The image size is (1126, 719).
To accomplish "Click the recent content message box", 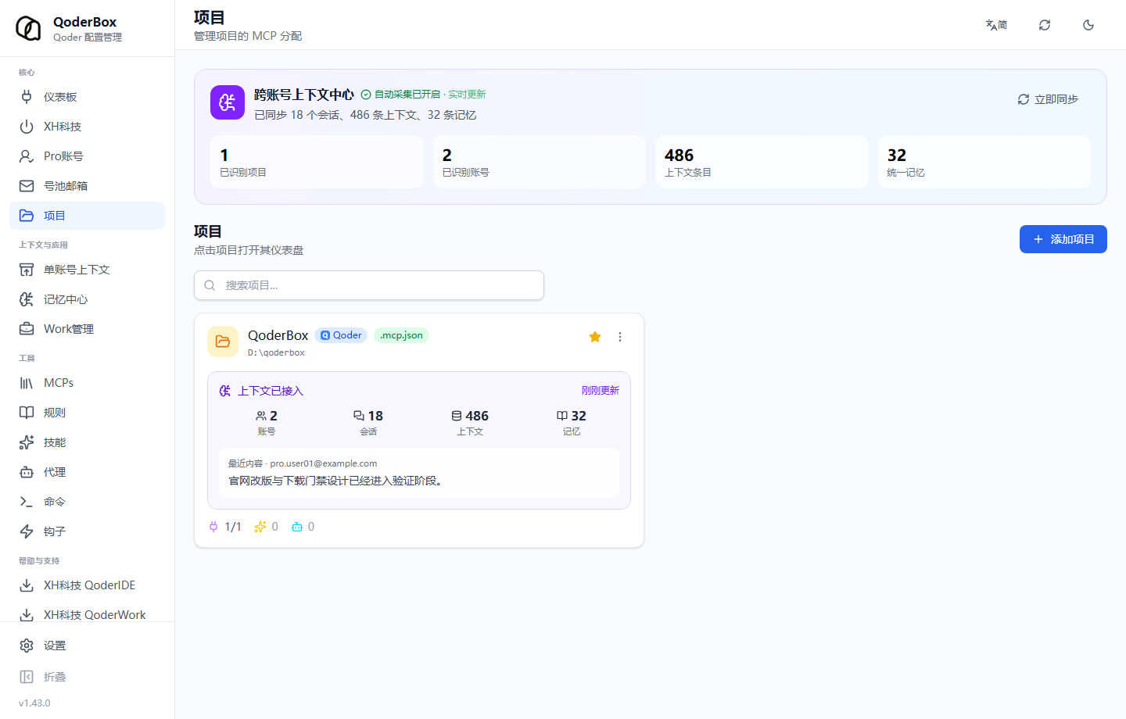I will (x=419, y=473).
